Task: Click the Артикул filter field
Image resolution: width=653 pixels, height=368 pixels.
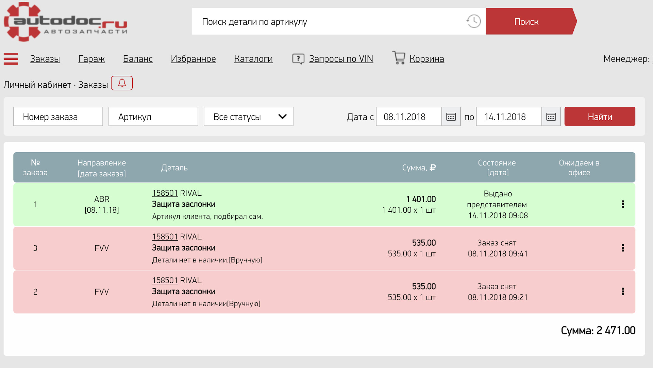Action: click(x=153, y=117)
